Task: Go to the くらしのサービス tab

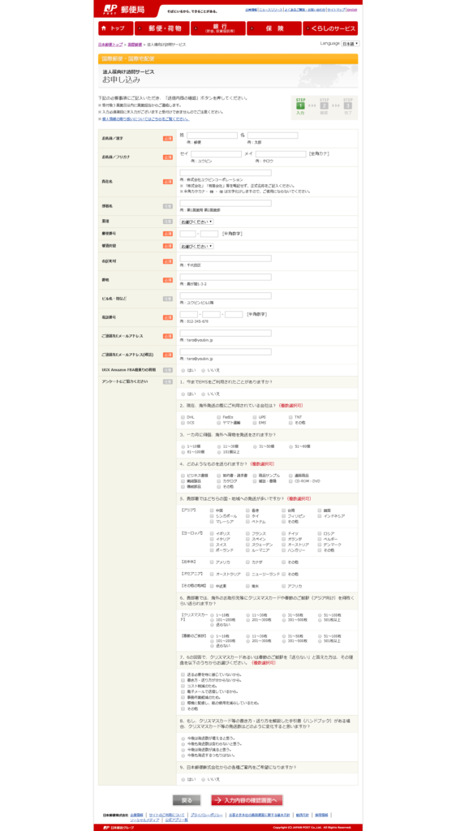Action: coord(330,28)
